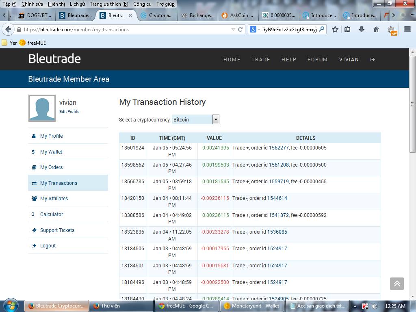Click HELP in the Bleutrade navigation

tap(289, 60)
